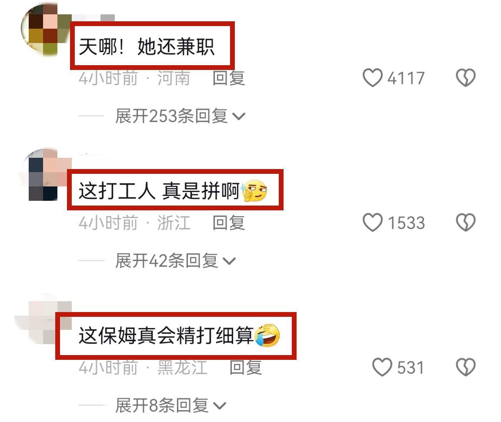Like the comment with 4117 likes

(372, 77)
